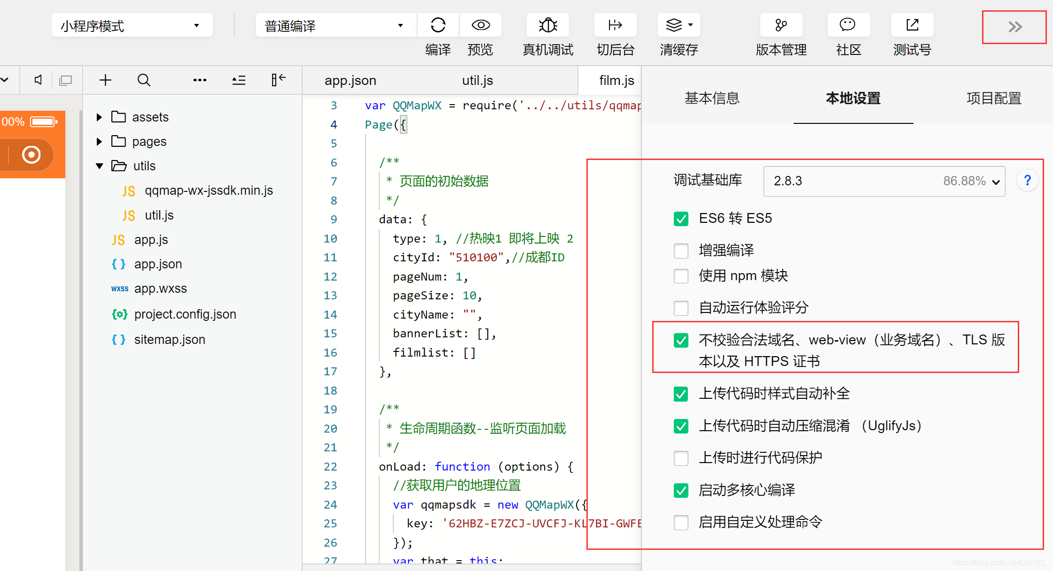Switch to the util.js editor tab
Viewport: 1053px width, 571px height.
[477, 81]
